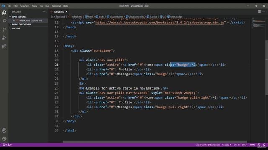The width and height of the screenshot is (268, 150).
Task: Click the opening <body> tag line 17
Action: (69, 46)
